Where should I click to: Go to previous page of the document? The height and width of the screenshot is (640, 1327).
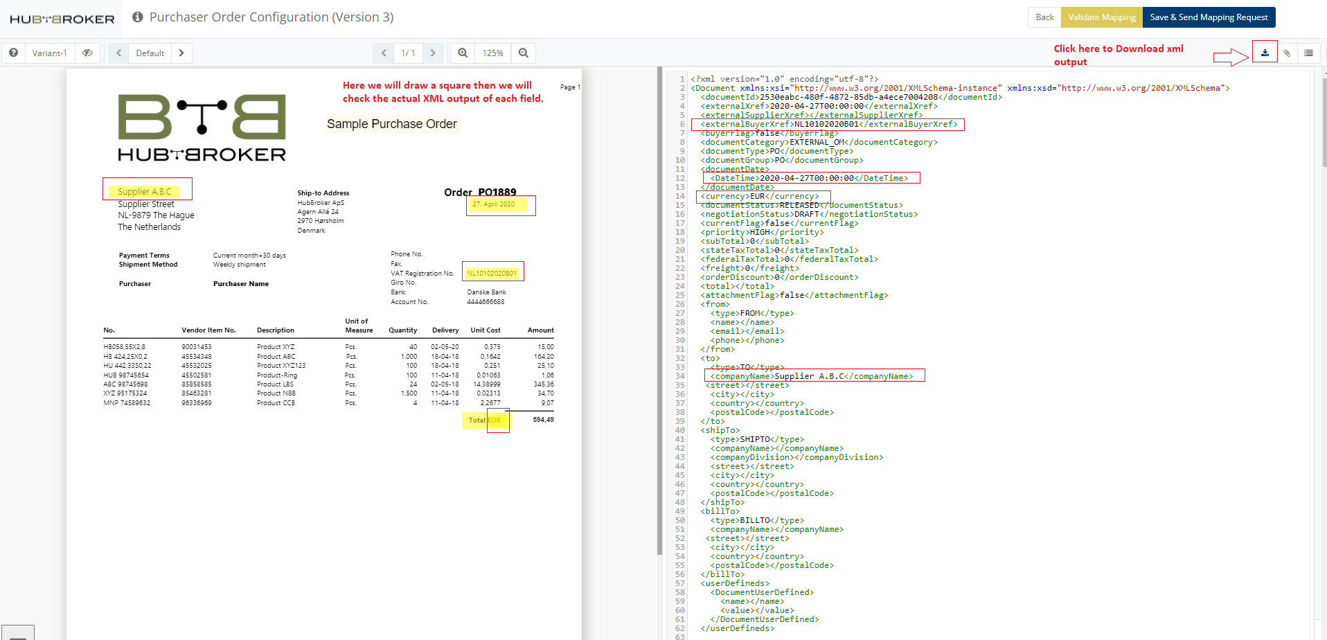[x=384, y=53]
